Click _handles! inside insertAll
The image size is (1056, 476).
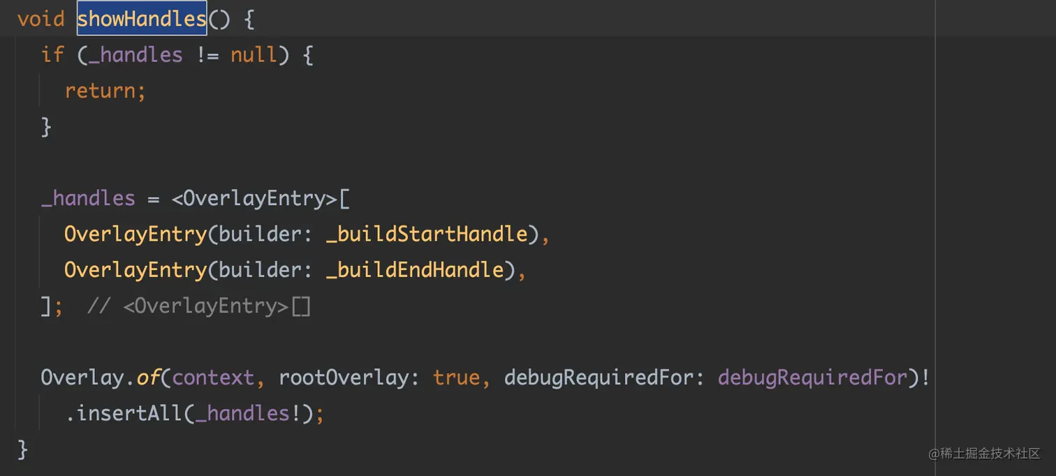pyautogui.click(x=248, y=413)
